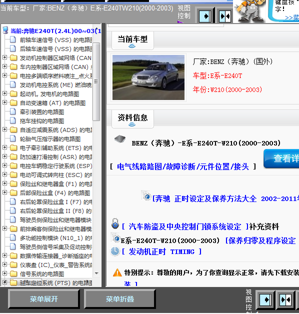Click the document icon for 后轴车速信号 (VSS)

point(13,48)
